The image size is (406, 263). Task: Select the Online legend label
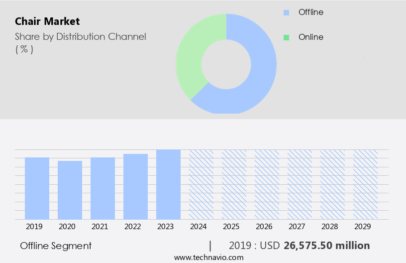(310, 37)
